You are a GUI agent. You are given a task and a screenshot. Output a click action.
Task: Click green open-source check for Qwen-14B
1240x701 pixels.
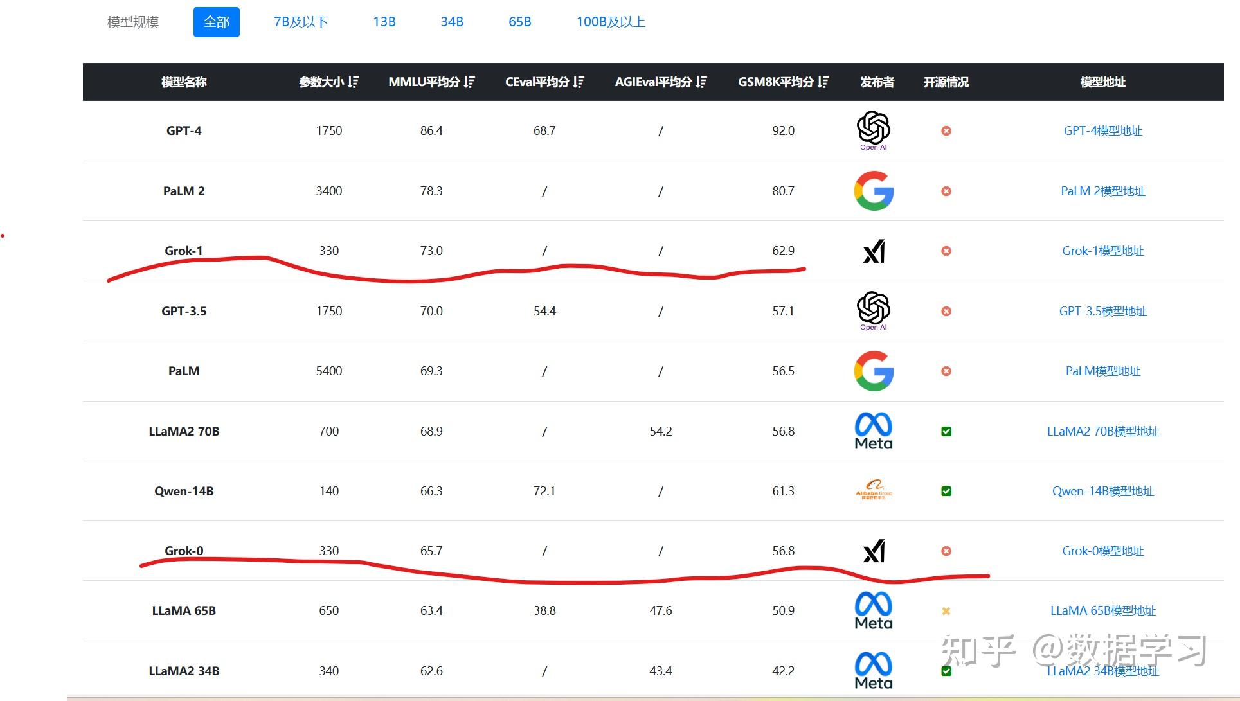(x=946, y=491)
